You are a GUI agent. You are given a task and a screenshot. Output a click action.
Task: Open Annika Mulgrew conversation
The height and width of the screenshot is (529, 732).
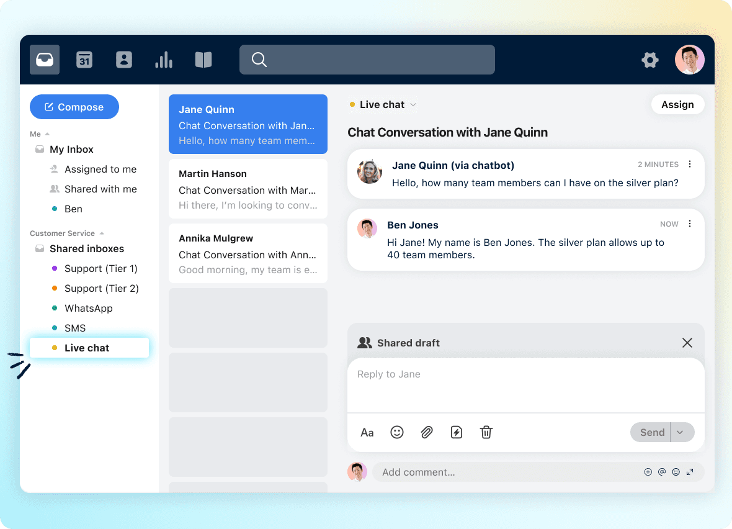(x=248, y=253)
